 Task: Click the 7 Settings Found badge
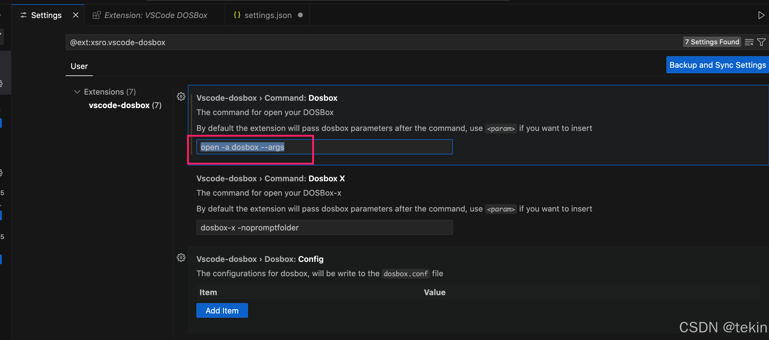[x=712, y=42]
